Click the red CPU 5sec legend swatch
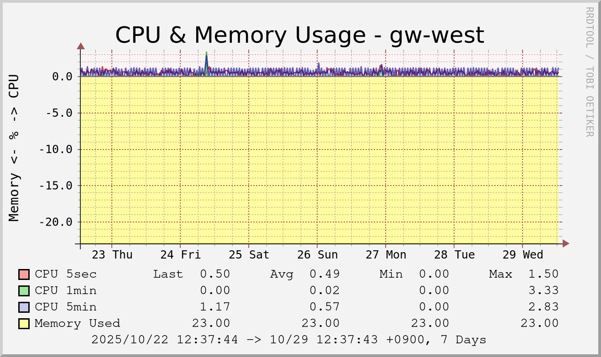 (24, 274)
